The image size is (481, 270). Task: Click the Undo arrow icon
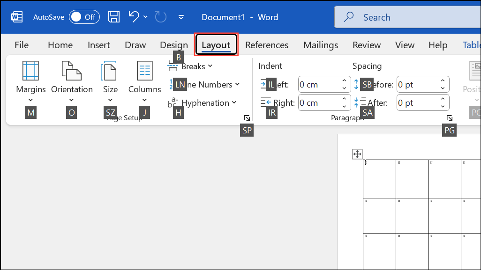(x=134, y=17)
